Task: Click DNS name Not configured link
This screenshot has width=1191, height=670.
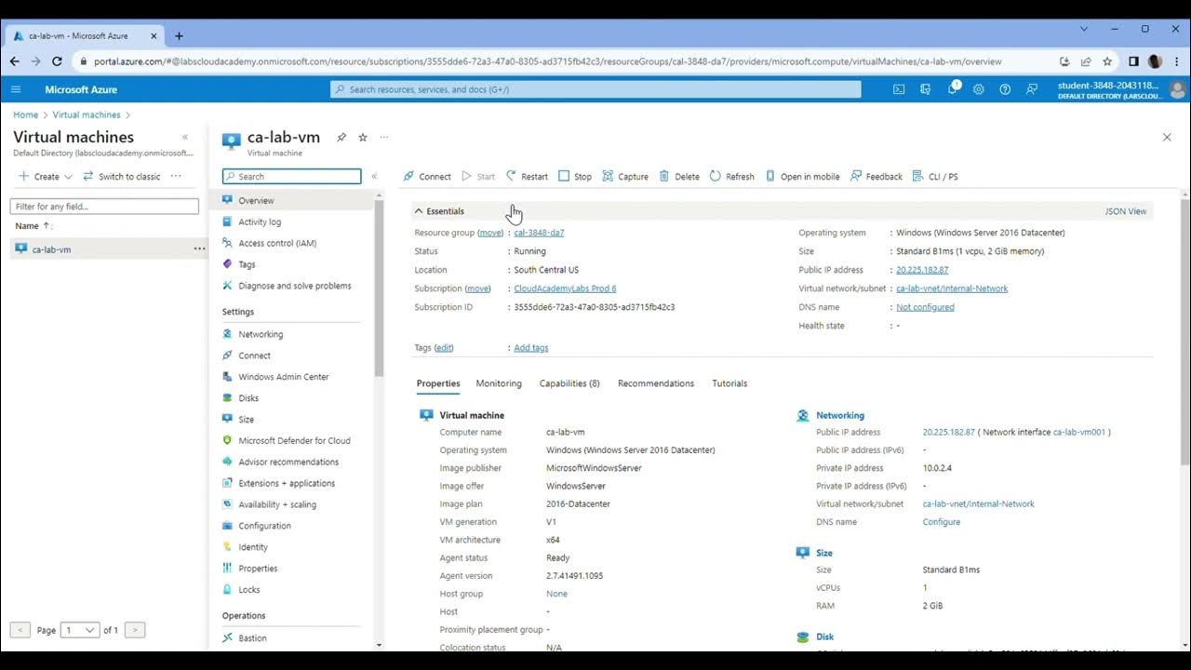Action: 925,307
